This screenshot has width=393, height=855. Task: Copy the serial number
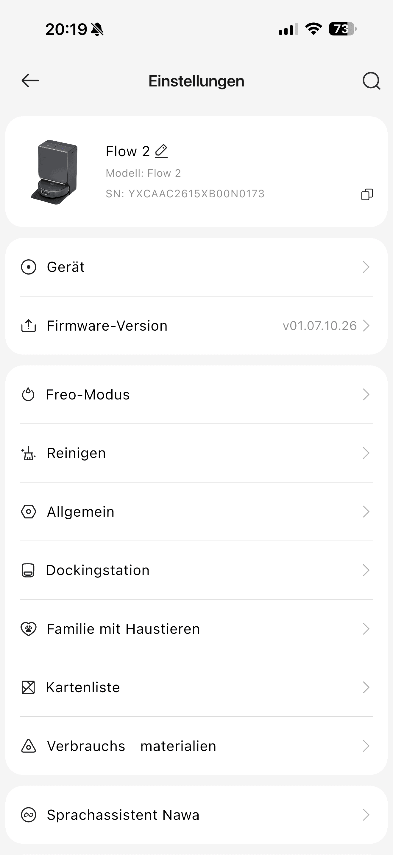tap(367, 194)
